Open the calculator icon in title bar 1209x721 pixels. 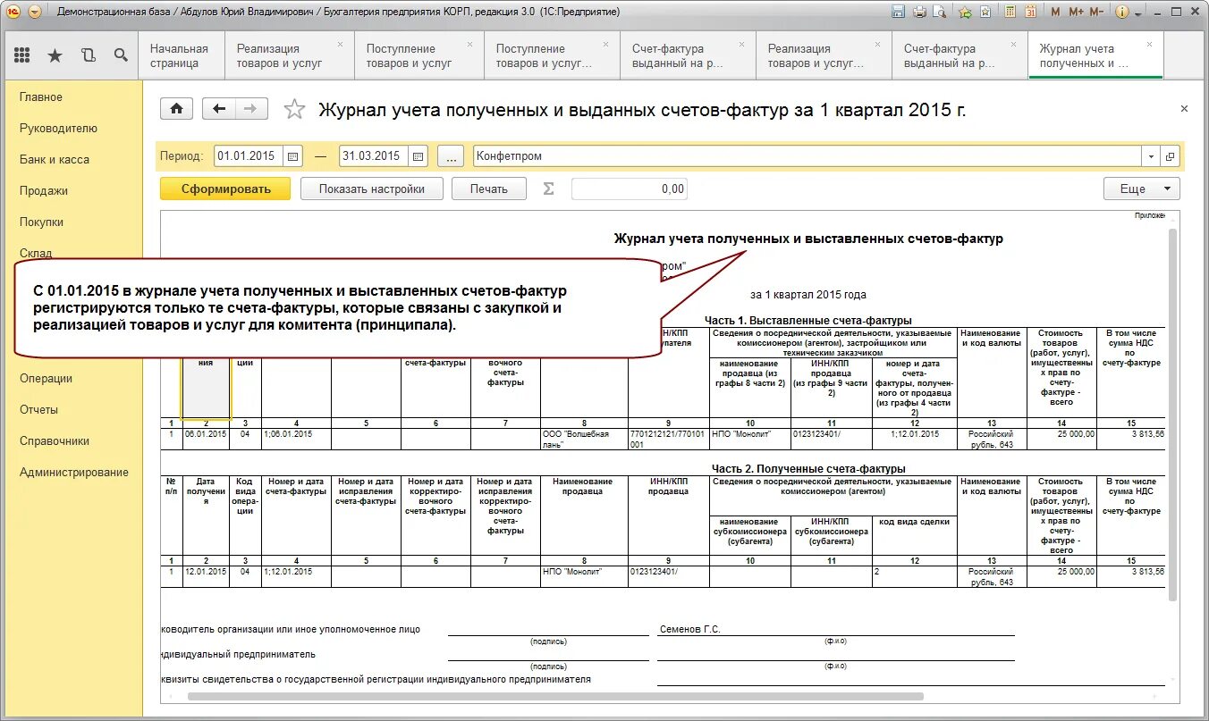[x=1010, y=12]
